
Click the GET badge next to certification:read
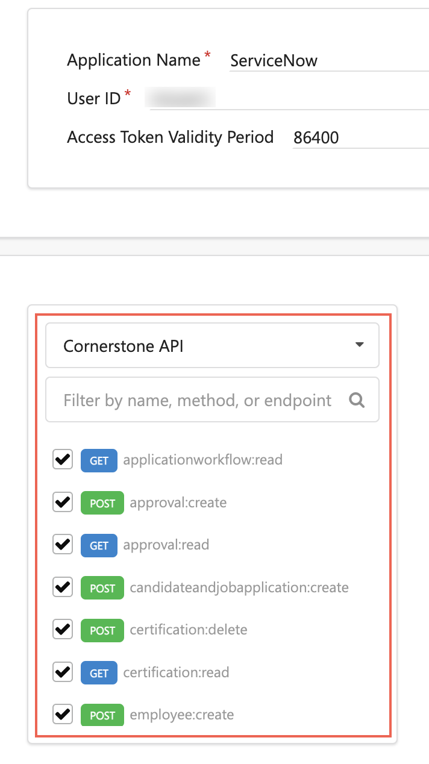[99, 672]
